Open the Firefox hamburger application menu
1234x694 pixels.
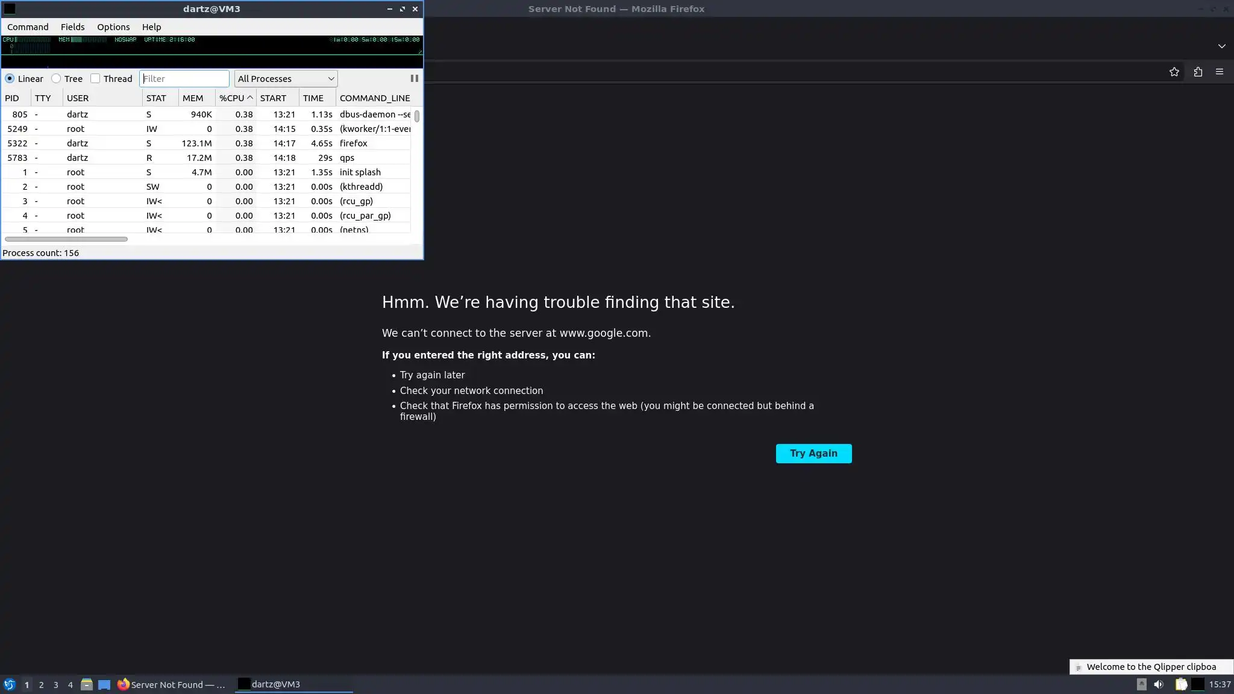pos(1220,72)
